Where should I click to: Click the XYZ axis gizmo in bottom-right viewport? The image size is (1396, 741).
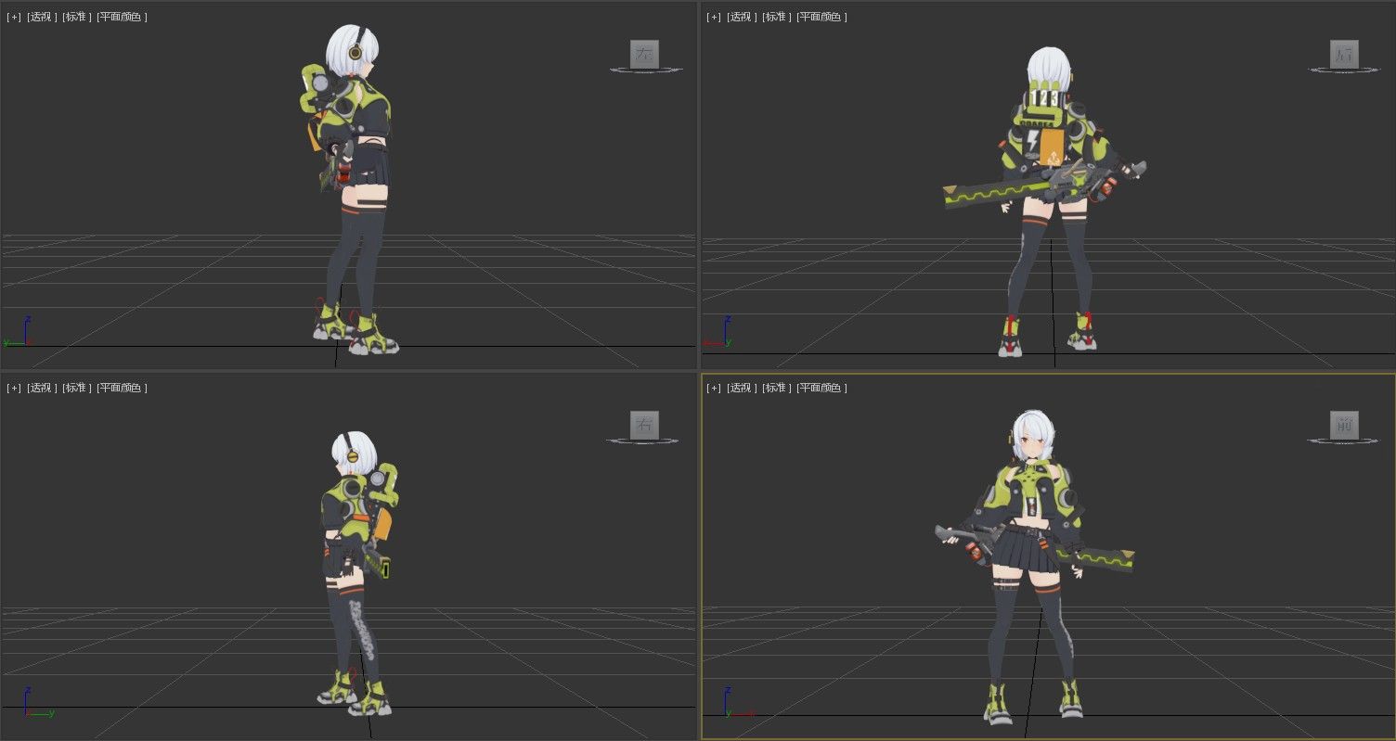tap(738, 702)
